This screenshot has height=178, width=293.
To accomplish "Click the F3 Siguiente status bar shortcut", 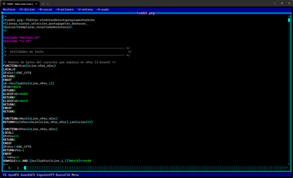I will (41, 175).
